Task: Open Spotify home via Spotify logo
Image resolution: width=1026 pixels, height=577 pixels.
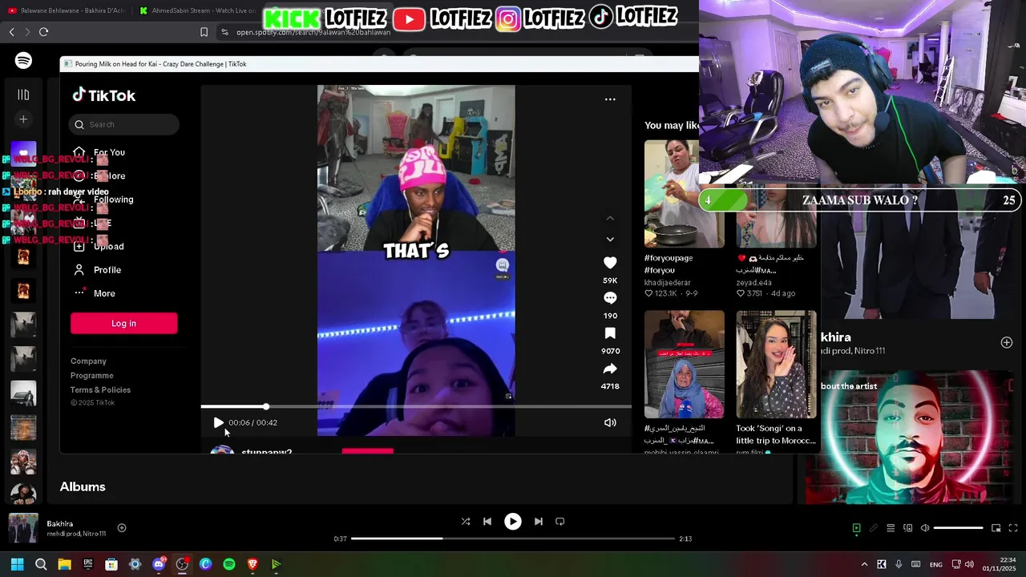Action: pyautogui.click(x=23, y=60)
